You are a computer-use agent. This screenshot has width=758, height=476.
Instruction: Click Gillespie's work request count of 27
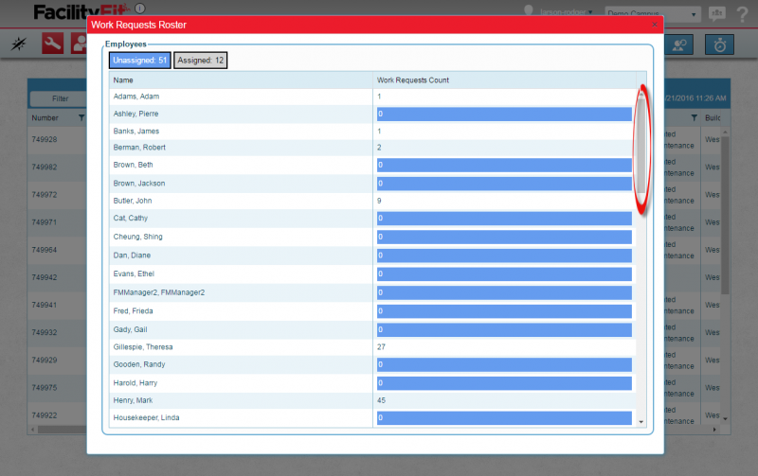[382, 347]
